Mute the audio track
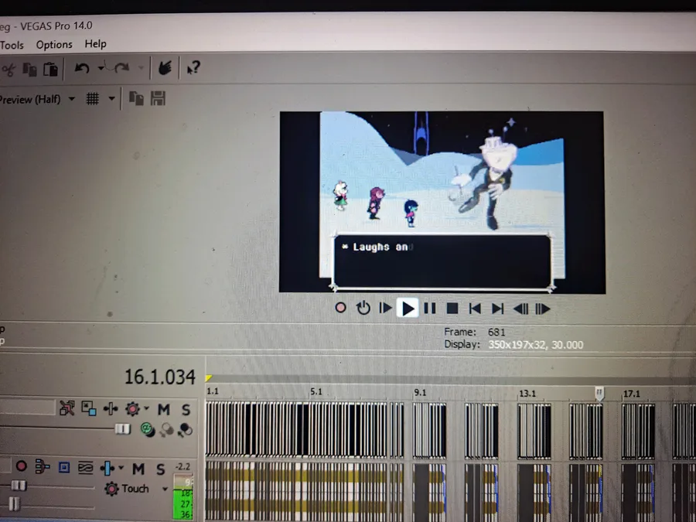This screenshot has height=522, width=696. 138,469
